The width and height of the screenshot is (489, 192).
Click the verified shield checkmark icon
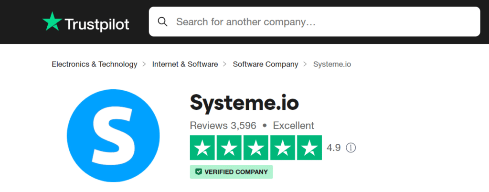tap(199, 172)
